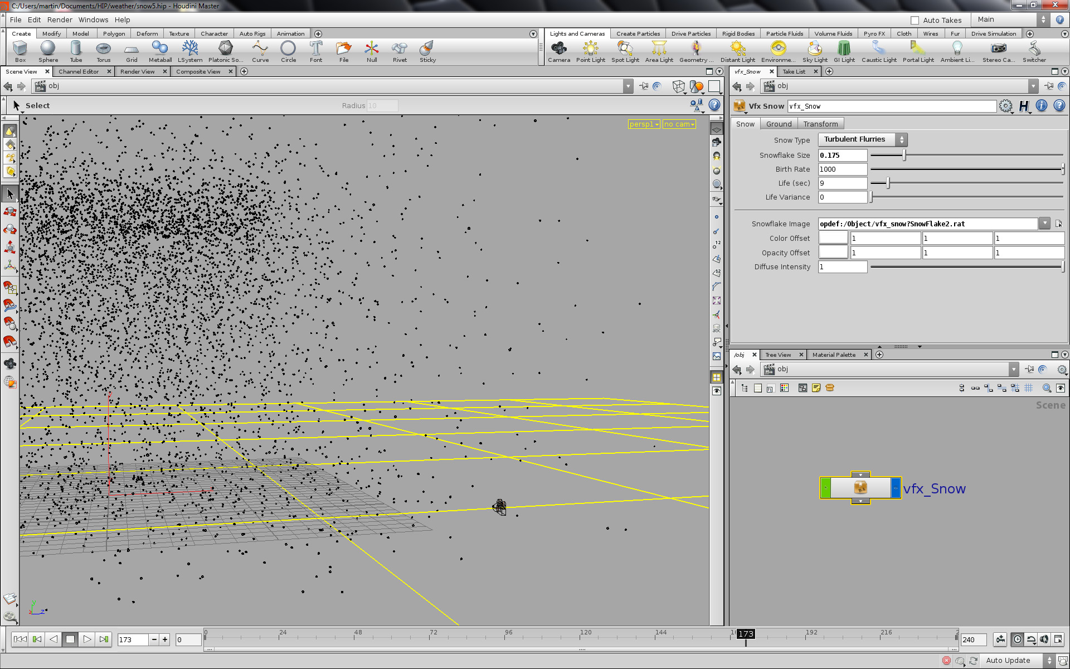Screen dimensions: 1070x669
Task: Open the Font shelf tool
Action: click(x=316, y=51)
